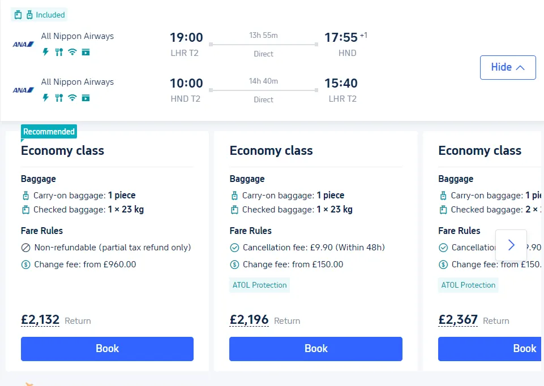Click the Included baggage badge
Screen dimensions: 544x386
39,15
